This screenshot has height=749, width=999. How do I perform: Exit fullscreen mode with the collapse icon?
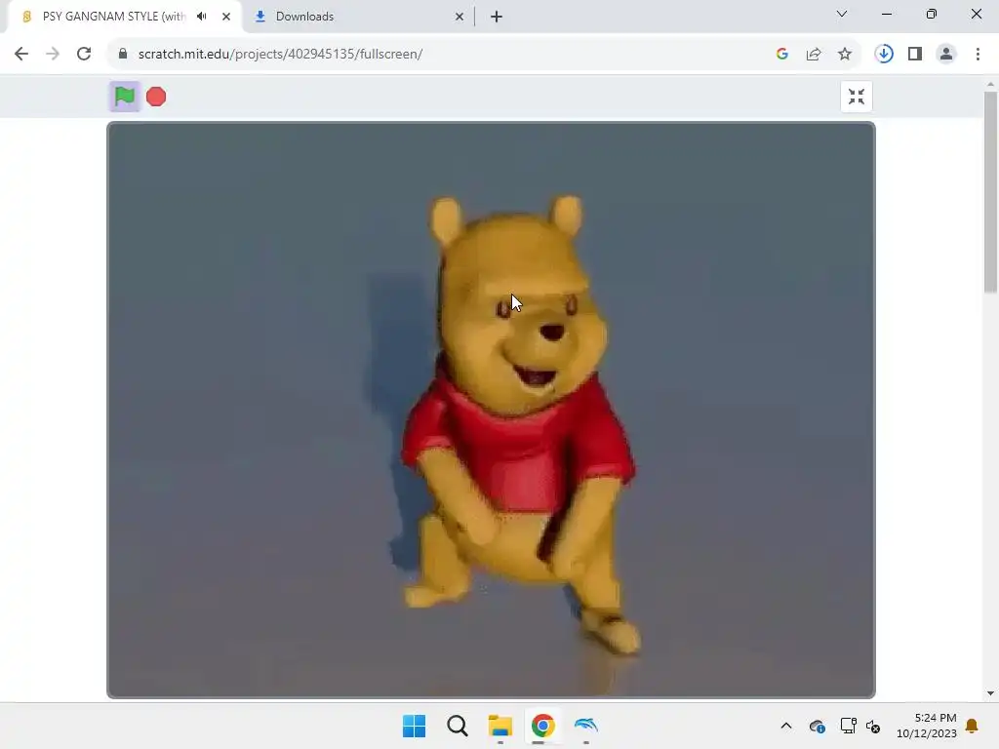(857, 97)
